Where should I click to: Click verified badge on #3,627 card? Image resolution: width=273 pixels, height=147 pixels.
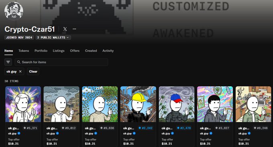[x=211, y=133]
